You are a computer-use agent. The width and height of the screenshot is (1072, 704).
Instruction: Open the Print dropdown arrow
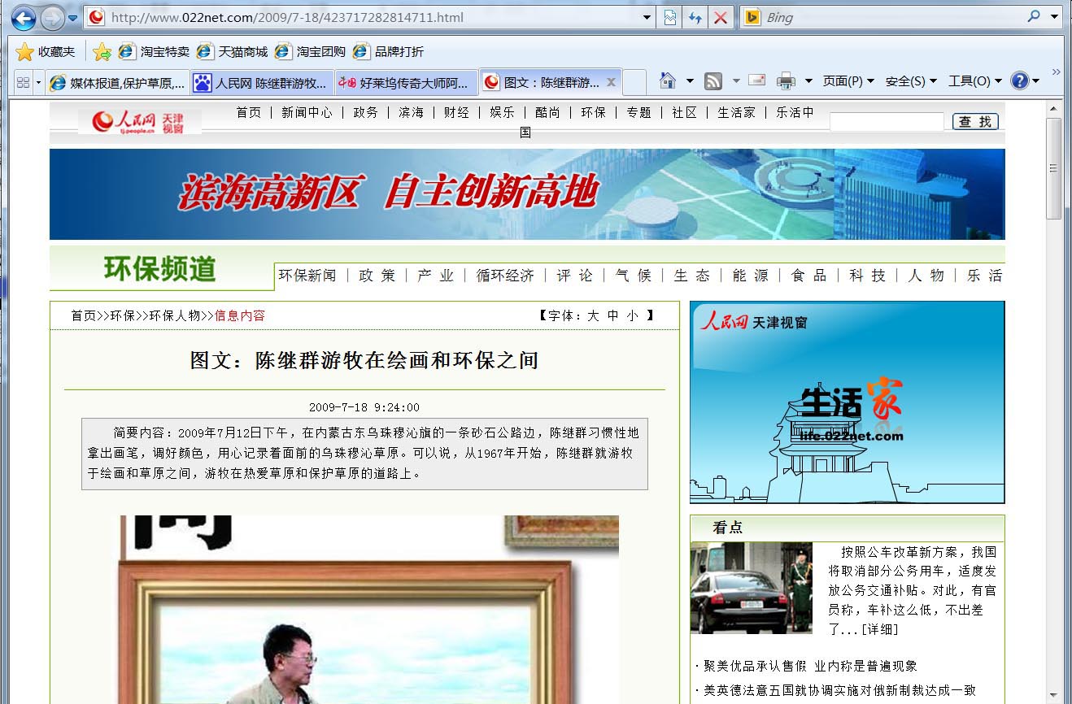[x=808, y=81]
